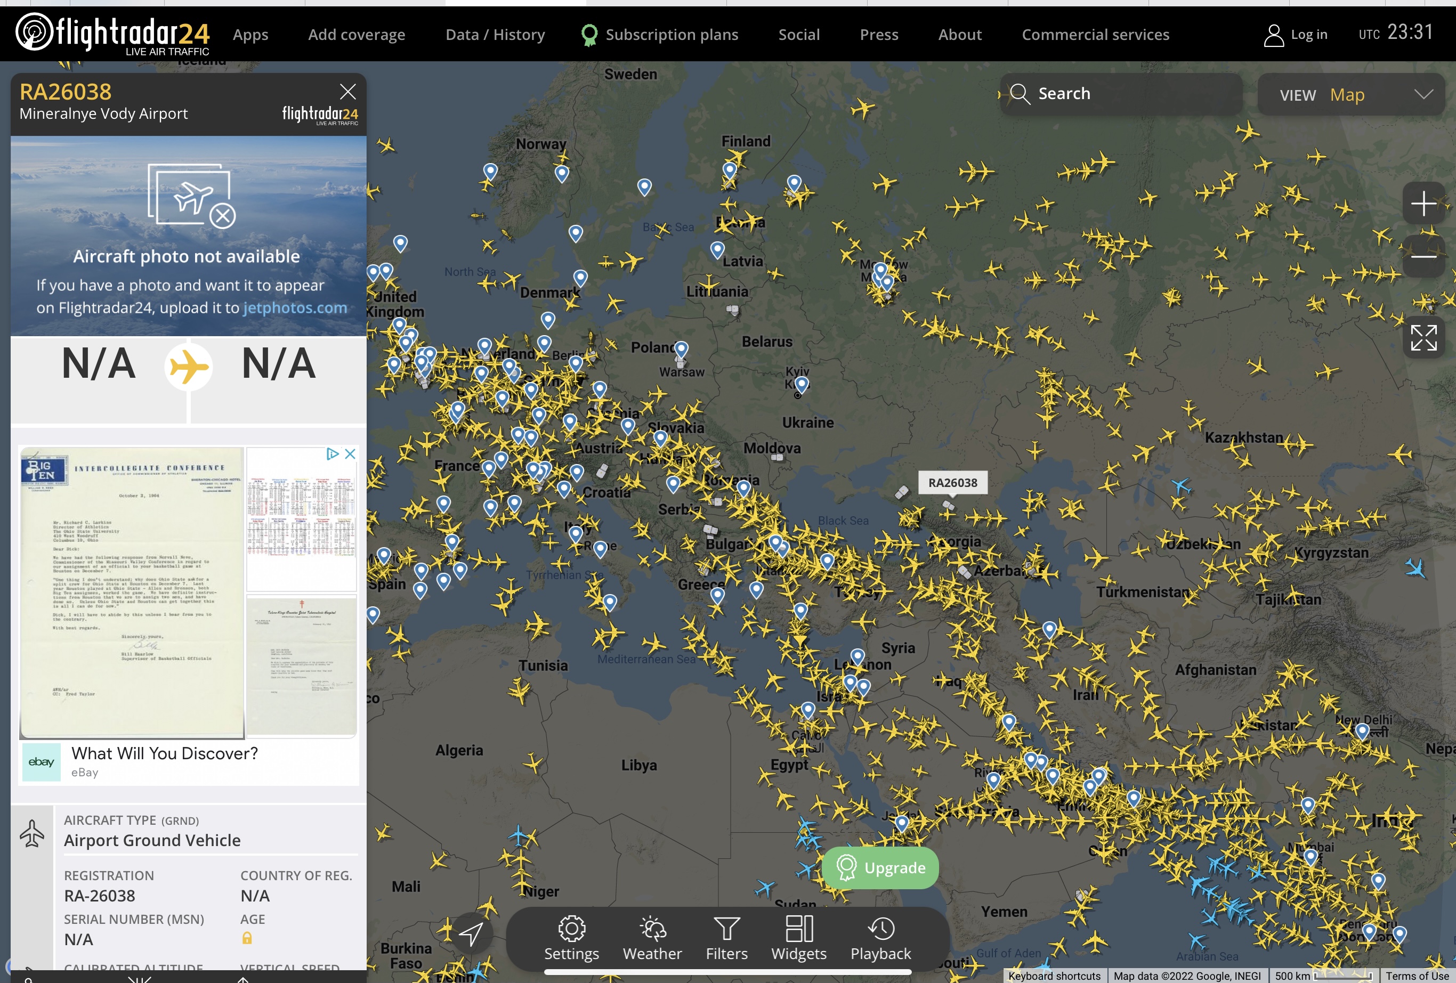This screenshot has width=1456, height=983.
Task: Close the RA26038 details panel
Action: pos(347,92)
